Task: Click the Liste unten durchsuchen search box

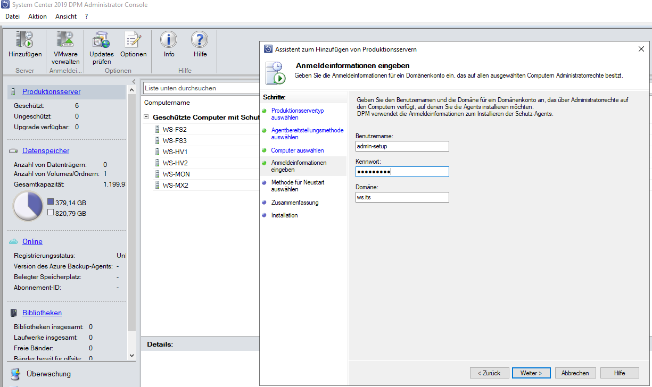Action: coord(201,88)
